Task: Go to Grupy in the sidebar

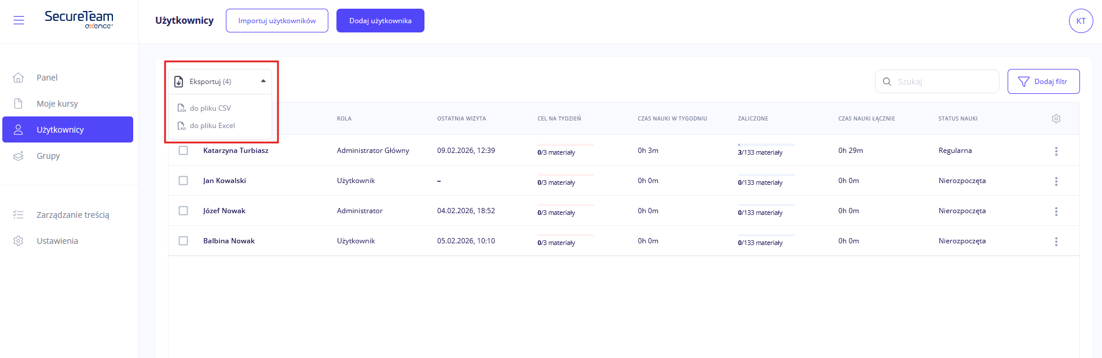Action: pos(48,156)
